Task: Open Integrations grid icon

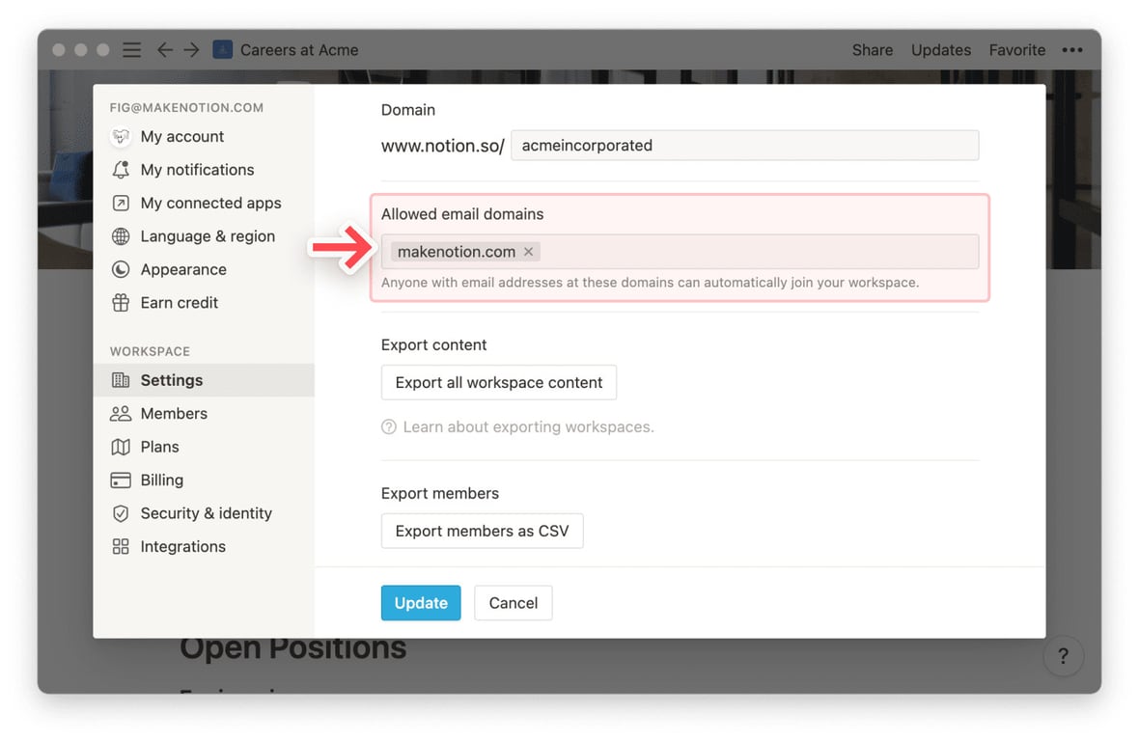Action: pos(121,546)
